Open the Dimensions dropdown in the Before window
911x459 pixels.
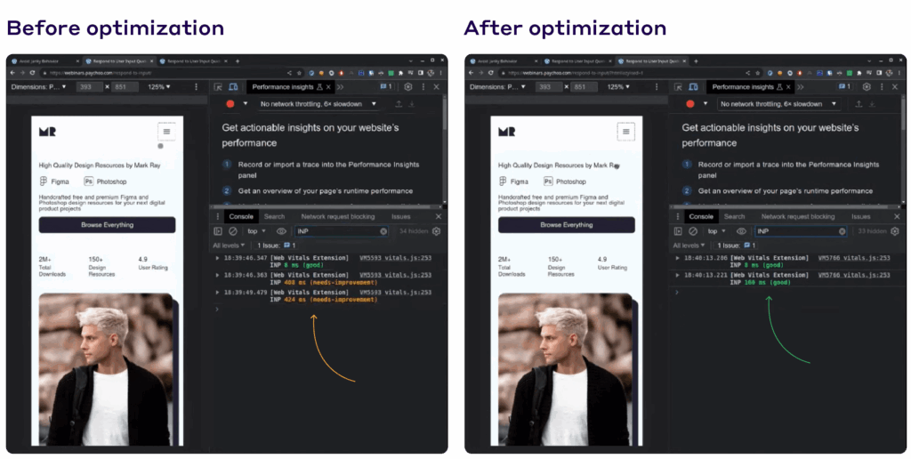(39, 87)
